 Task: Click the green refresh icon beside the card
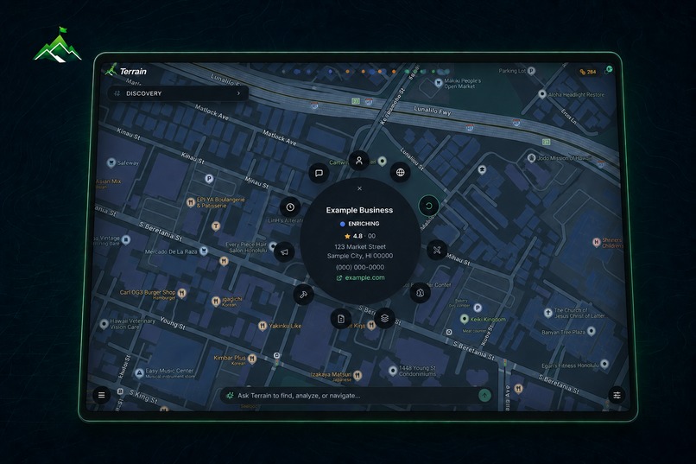tap(428, 206)
